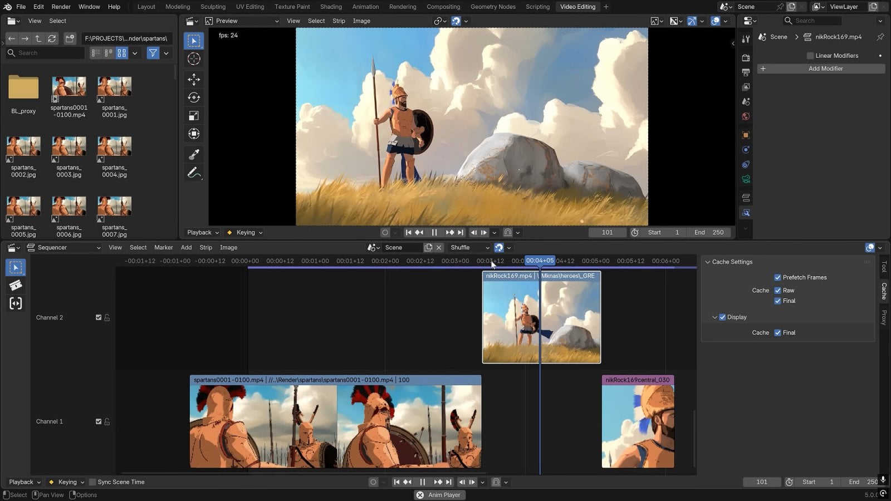Select the Transform tool in the Preview toolbar
891x501 pixels.
[x=194, y=134]
